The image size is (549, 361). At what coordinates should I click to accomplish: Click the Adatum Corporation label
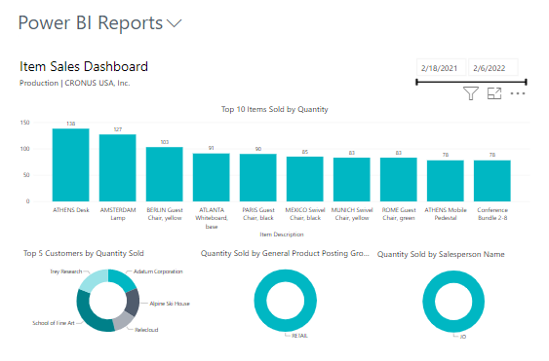click(x=158, y=271)
